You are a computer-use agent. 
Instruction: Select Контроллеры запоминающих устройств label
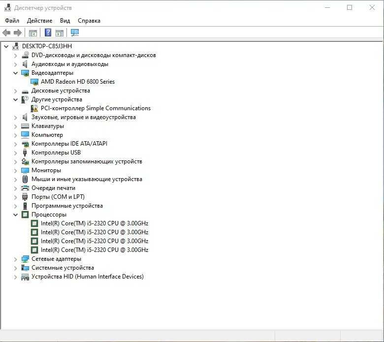click(x=87, y=161)
